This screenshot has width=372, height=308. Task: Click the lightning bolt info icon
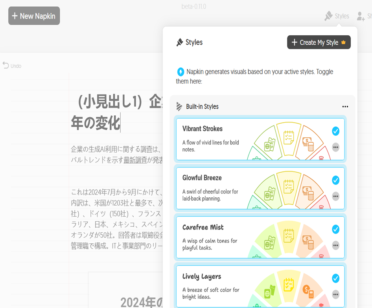[180, 72]
